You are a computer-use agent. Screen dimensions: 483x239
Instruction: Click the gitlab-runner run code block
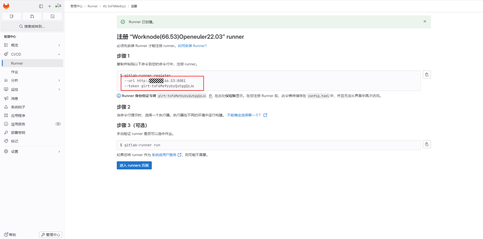pyautogui.click(x=269, y=145)
